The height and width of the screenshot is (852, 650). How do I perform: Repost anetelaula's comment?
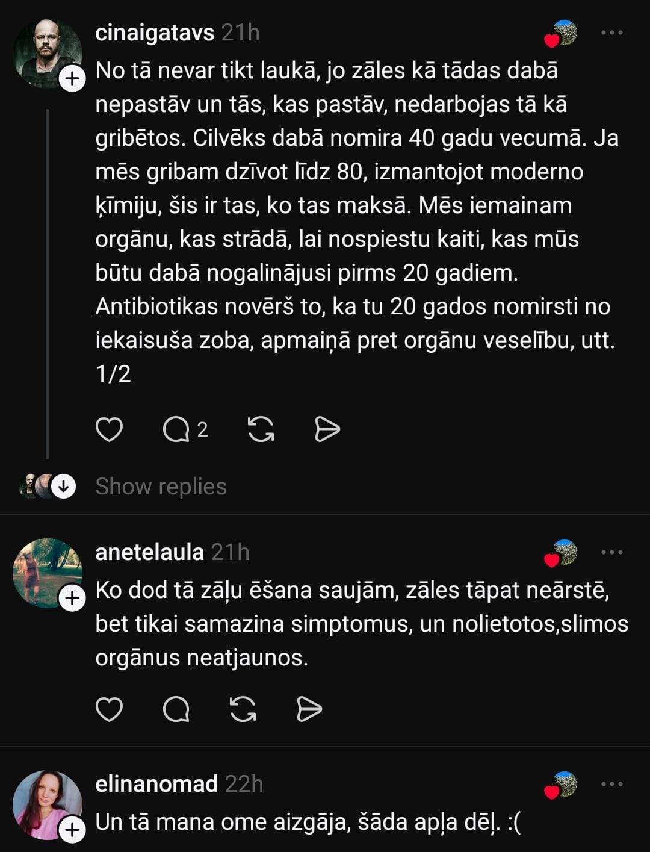click(x=243, y=709)
